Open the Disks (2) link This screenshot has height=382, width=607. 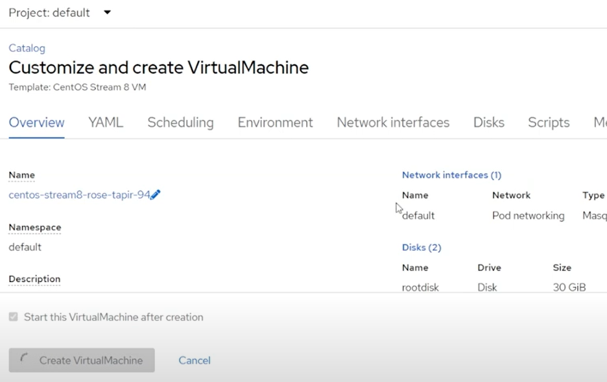coord(422,247)
